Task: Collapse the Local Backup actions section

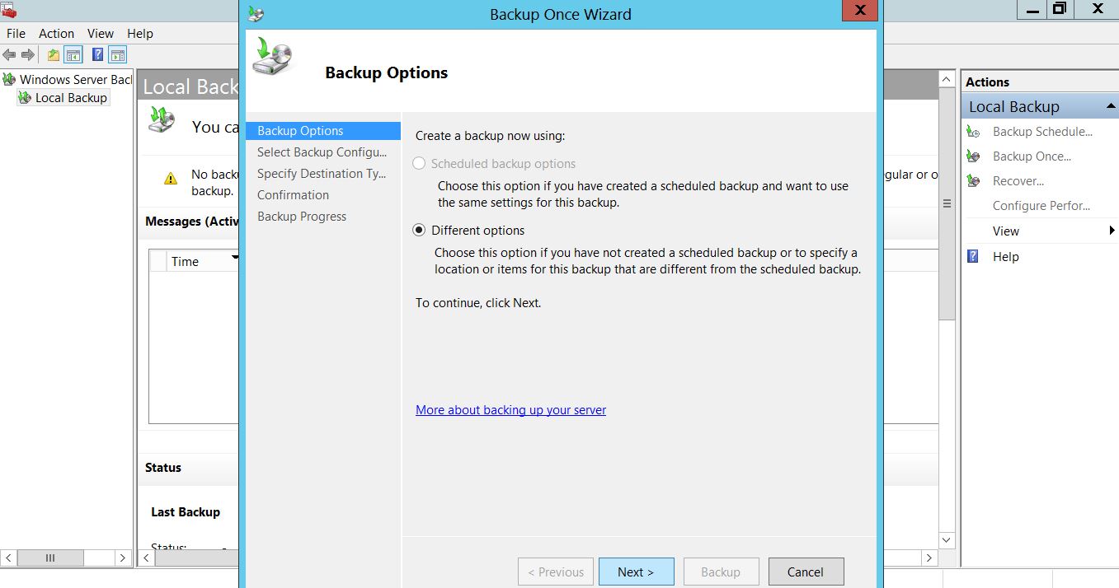Action: tap(1110, 107)
